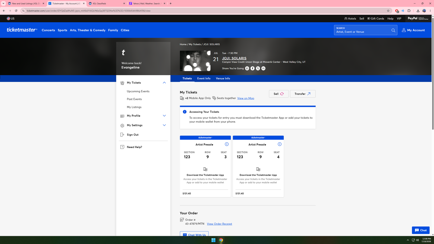Open View Order Receipt link
434x244 pixels.
coord(219,224)
